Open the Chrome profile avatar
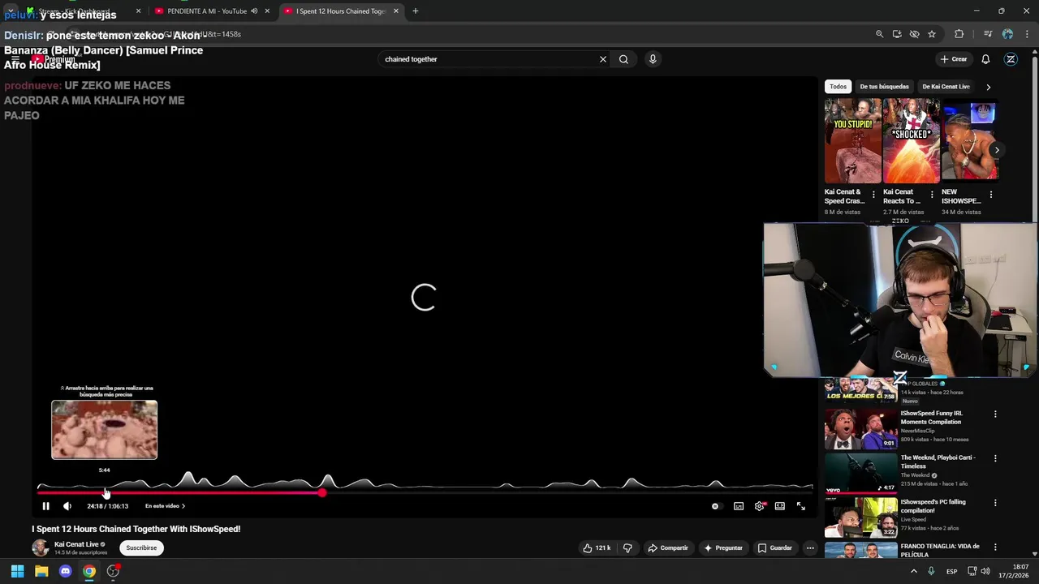This screenshot has width=1039, height=584. (1007, 34)
